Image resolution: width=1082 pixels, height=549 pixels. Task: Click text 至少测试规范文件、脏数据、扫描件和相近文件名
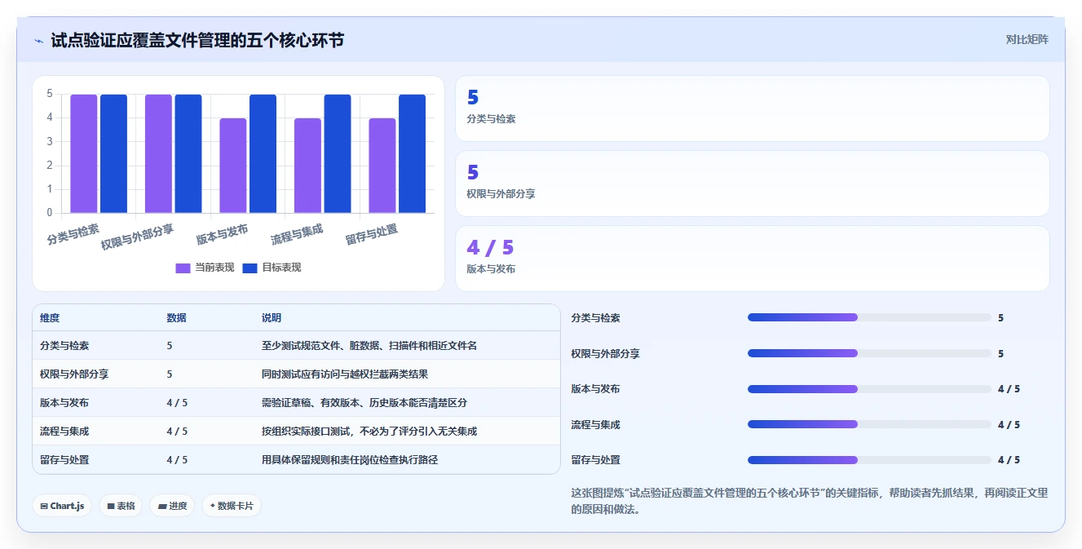pyautogui.click(x=369, y=346)
